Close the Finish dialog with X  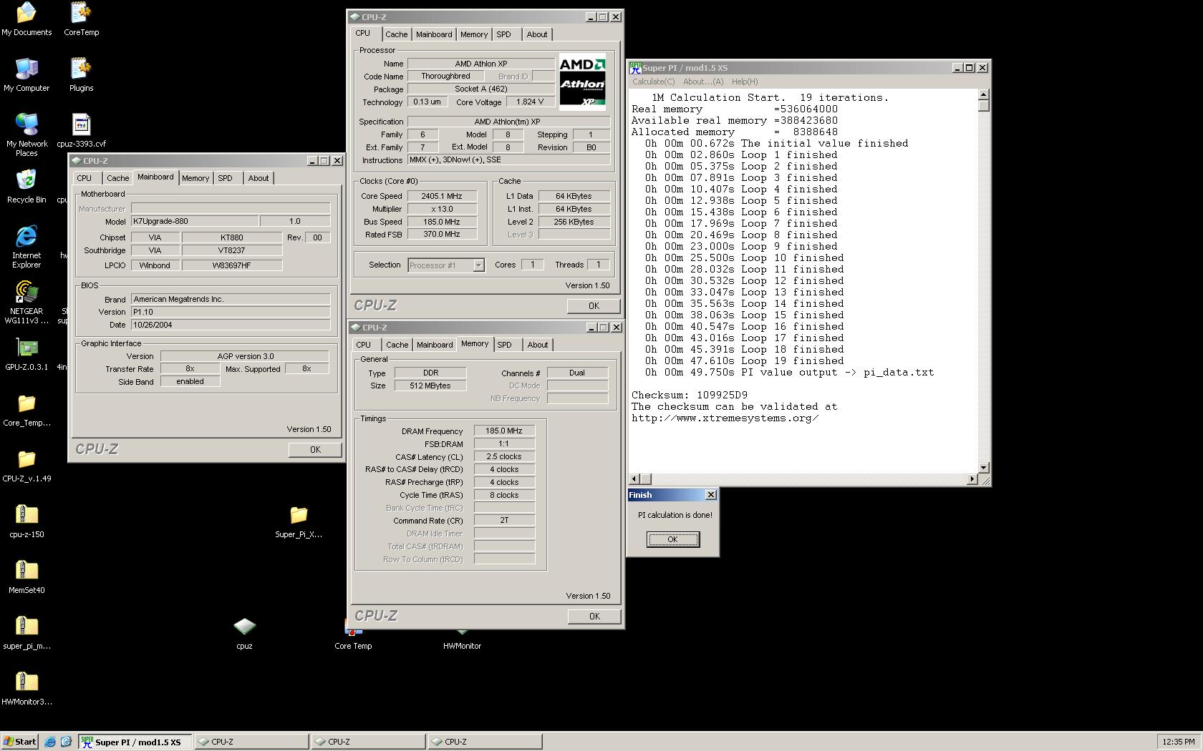(710, 495)
